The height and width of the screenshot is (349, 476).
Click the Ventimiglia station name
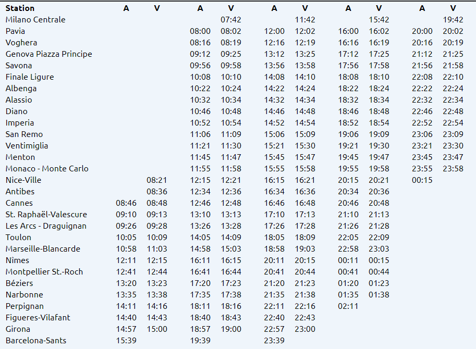27,146
